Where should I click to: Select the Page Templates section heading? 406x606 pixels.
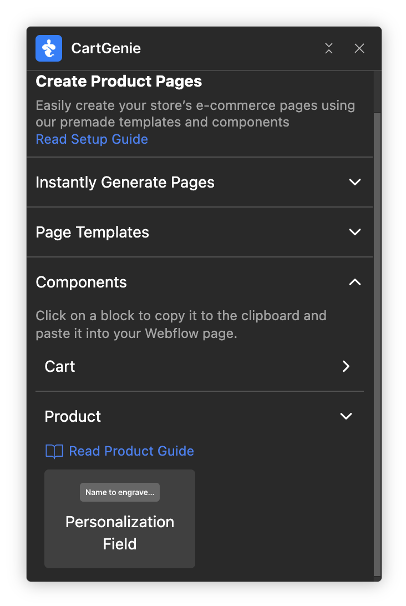[x=92, y=232]
